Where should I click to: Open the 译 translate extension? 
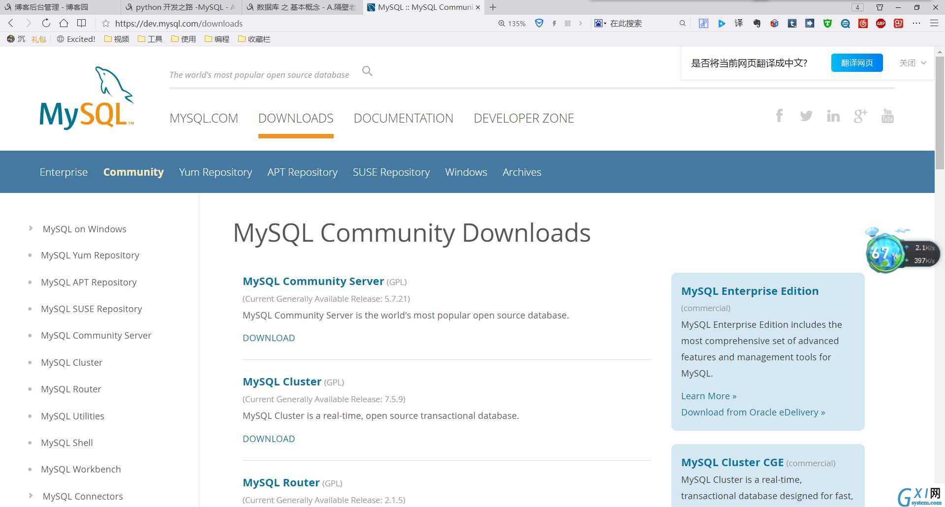[739, 23]
